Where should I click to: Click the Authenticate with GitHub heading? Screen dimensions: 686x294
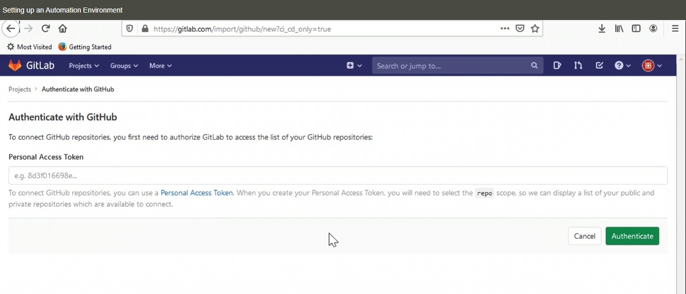click(63, 117)
